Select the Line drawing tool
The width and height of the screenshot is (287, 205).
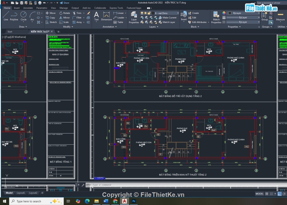click(x=6, y=16)
